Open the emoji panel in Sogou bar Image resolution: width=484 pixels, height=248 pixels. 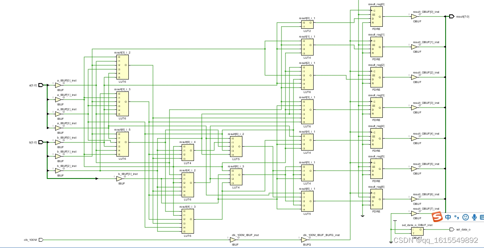466,217
